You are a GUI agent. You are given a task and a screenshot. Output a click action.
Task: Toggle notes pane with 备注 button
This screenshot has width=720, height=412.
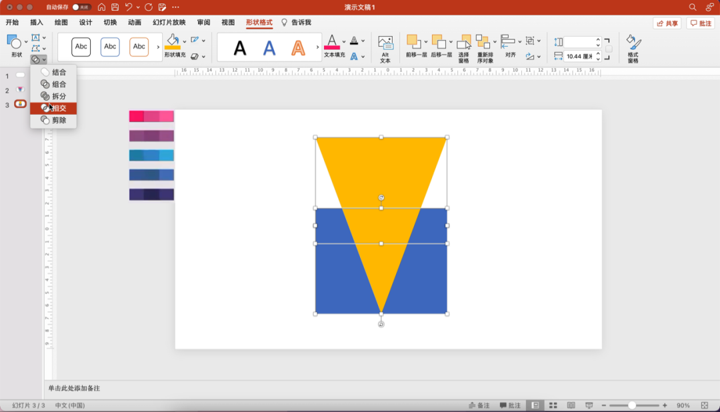tap(479, 405)
